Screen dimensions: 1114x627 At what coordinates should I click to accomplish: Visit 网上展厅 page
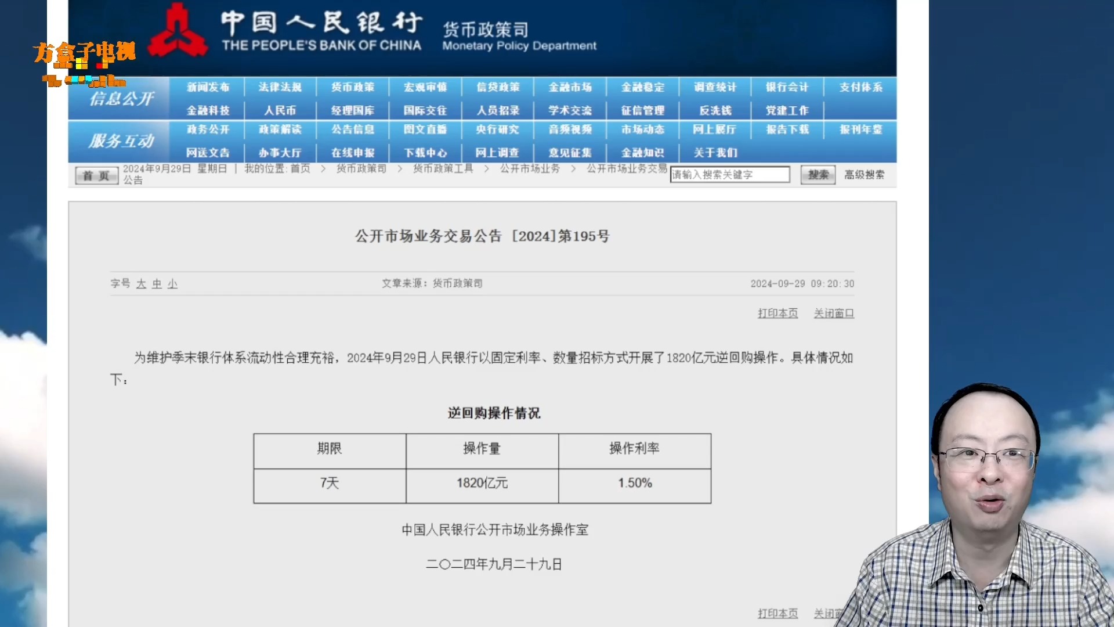point(715,129)
